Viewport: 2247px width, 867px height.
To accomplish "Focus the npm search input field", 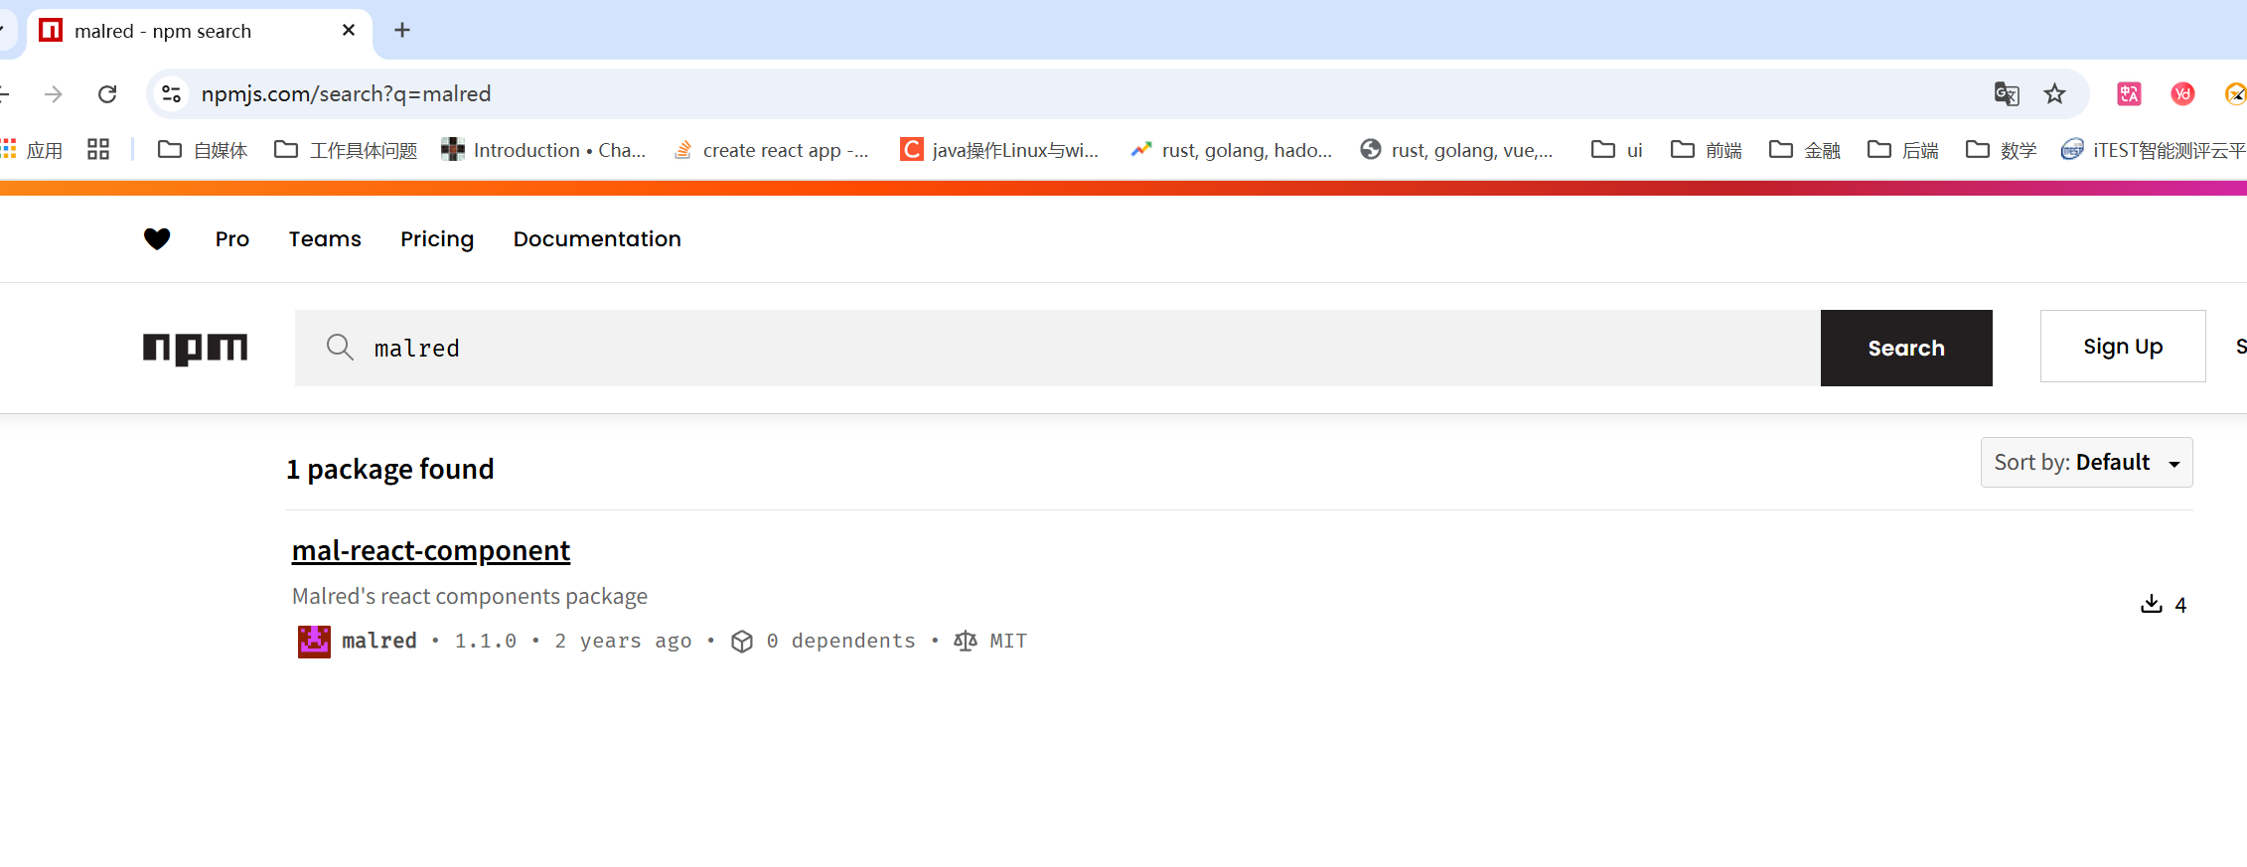I will (x=1058, y=349).
